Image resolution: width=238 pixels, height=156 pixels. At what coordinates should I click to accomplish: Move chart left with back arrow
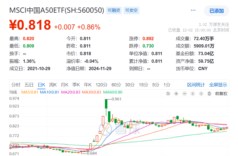tap(193, 94)
